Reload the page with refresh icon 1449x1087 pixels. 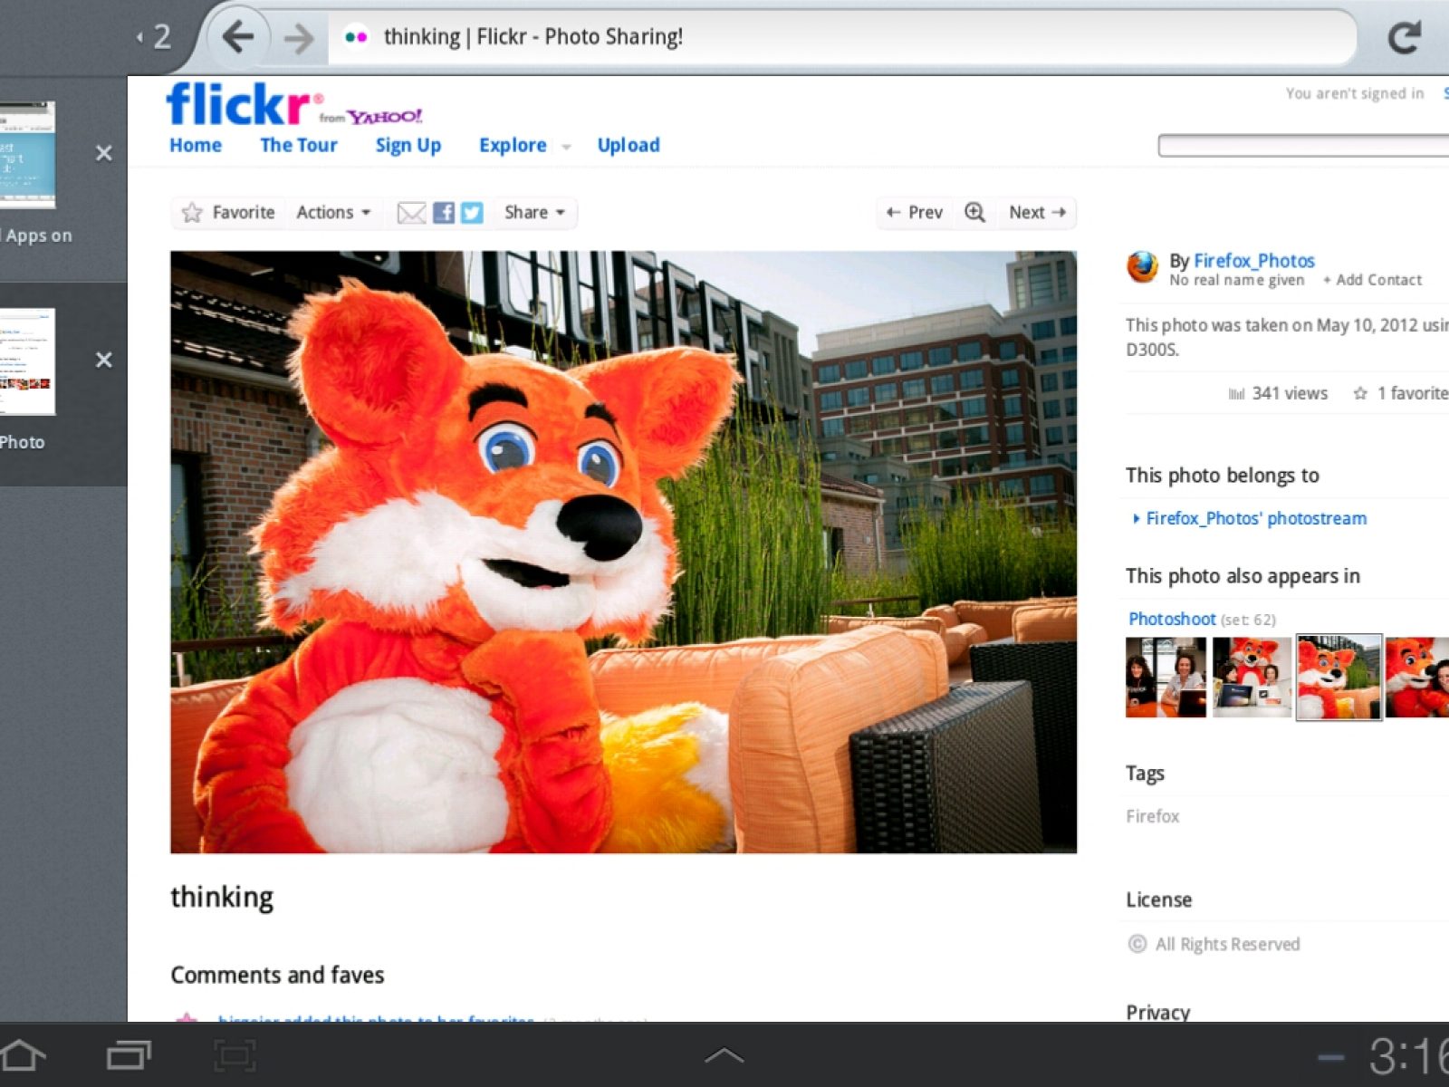click(1404, 38)
